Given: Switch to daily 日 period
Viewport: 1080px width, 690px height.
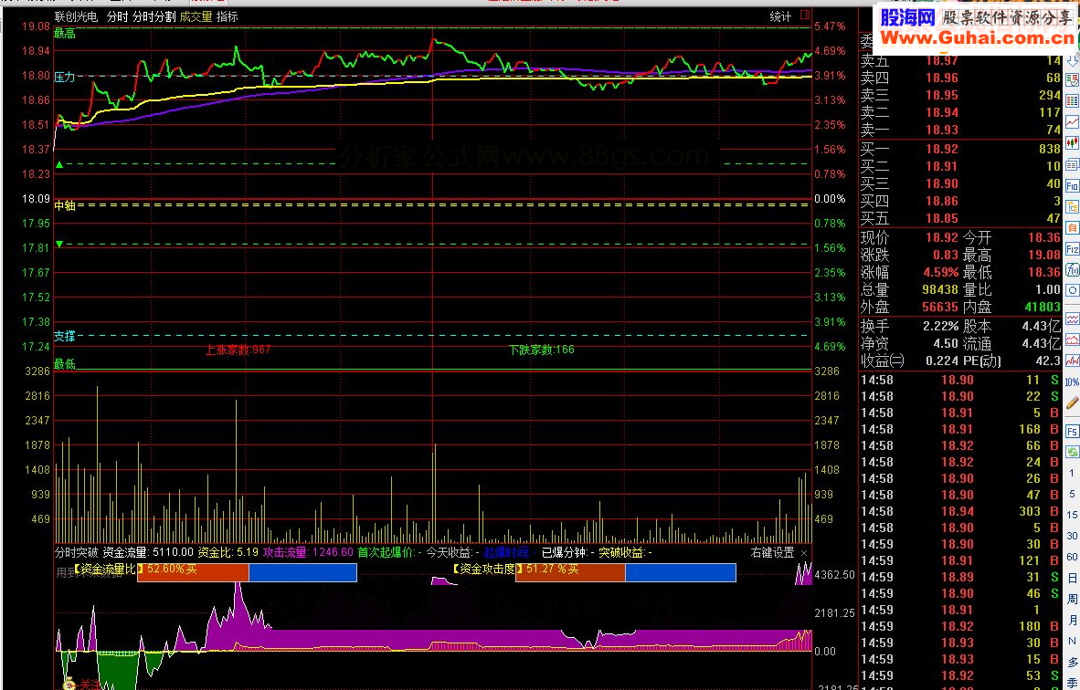Looking at the screenshot, I should click(x=1072, y=578).
